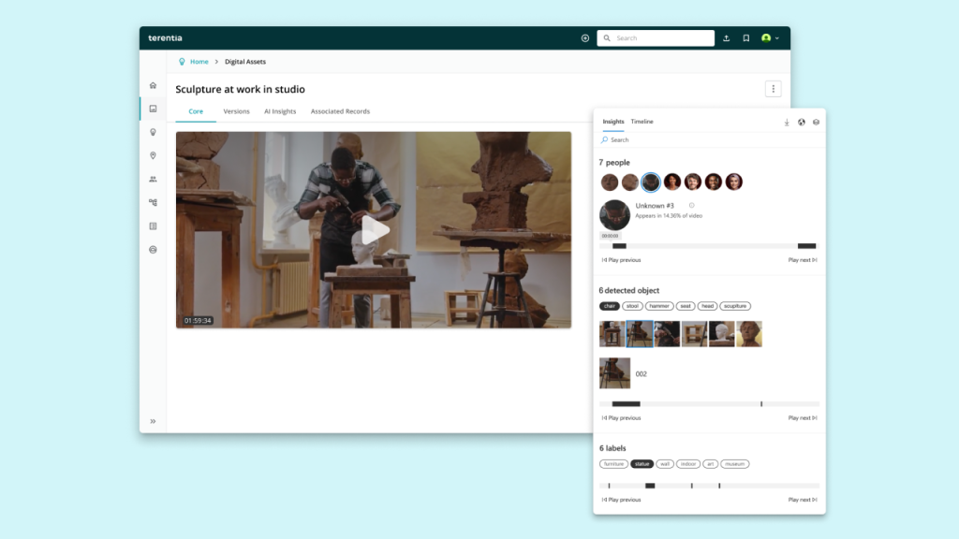Screen dimensions: 959x539
Task: Toggle the sculpture detected object tag
Action: pyautogui.click(x=736, y=306)
